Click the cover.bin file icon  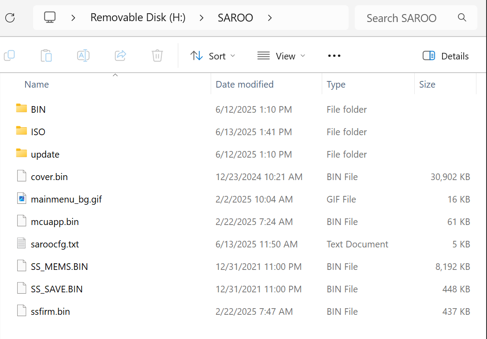[x=22, y=176]
